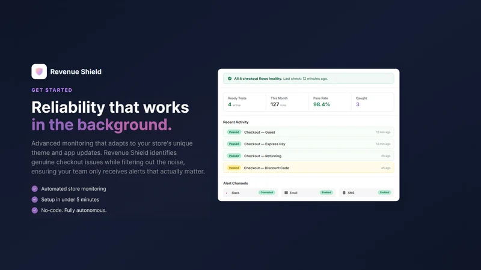Click the Pass Rate 98.4% value
This screenshot has height=270, width=481.
322,104
